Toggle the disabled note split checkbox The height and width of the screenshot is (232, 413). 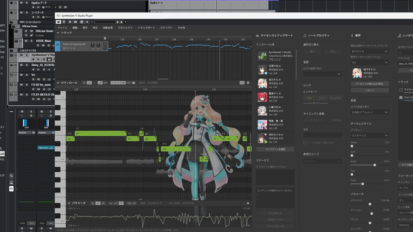(x=305, y=143)
